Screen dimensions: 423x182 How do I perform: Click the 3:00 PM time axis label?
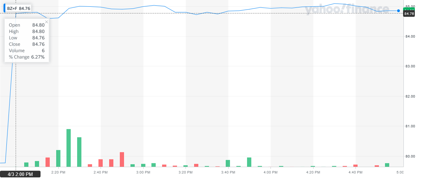(x=143, y=172)
